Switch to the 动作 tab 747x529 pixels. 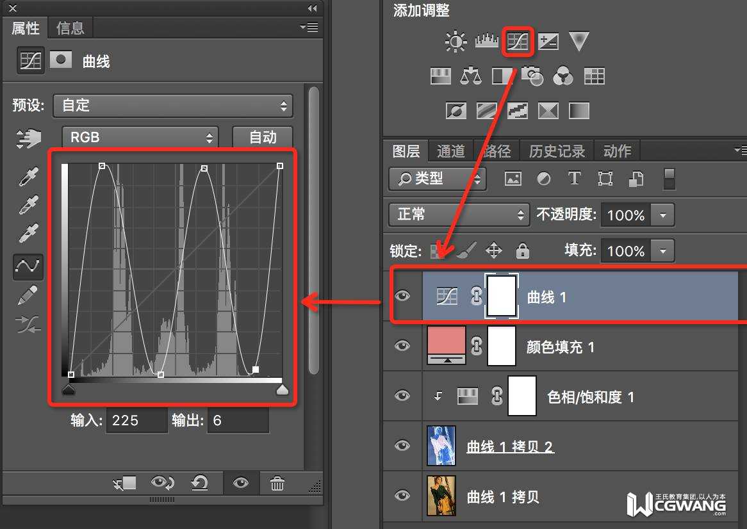[617, 151]
